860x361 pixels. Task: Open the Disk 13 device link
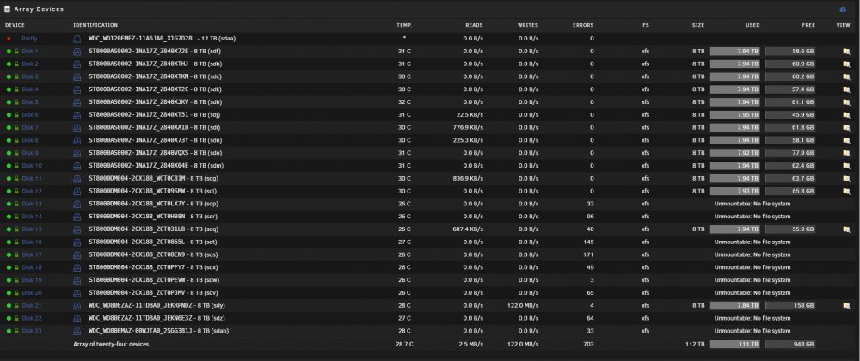(x=32, y=204)
